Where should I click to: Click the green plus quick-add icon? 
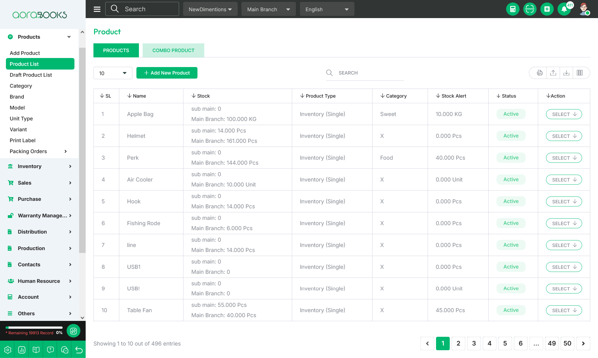coord(547,9)
